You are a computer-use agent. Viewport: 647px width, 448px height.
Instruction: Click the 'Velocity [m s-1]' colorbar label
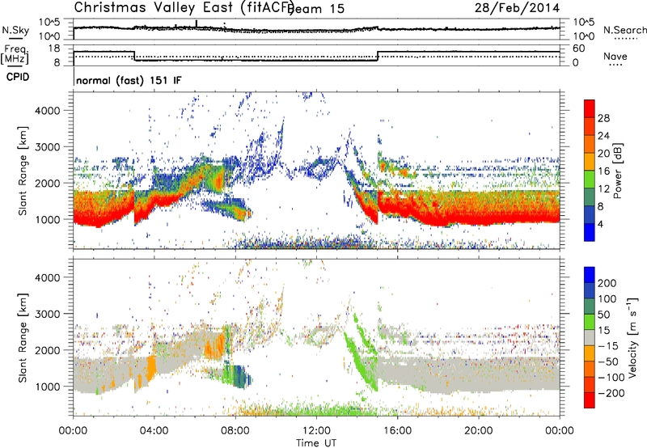(x=632, y=337)
